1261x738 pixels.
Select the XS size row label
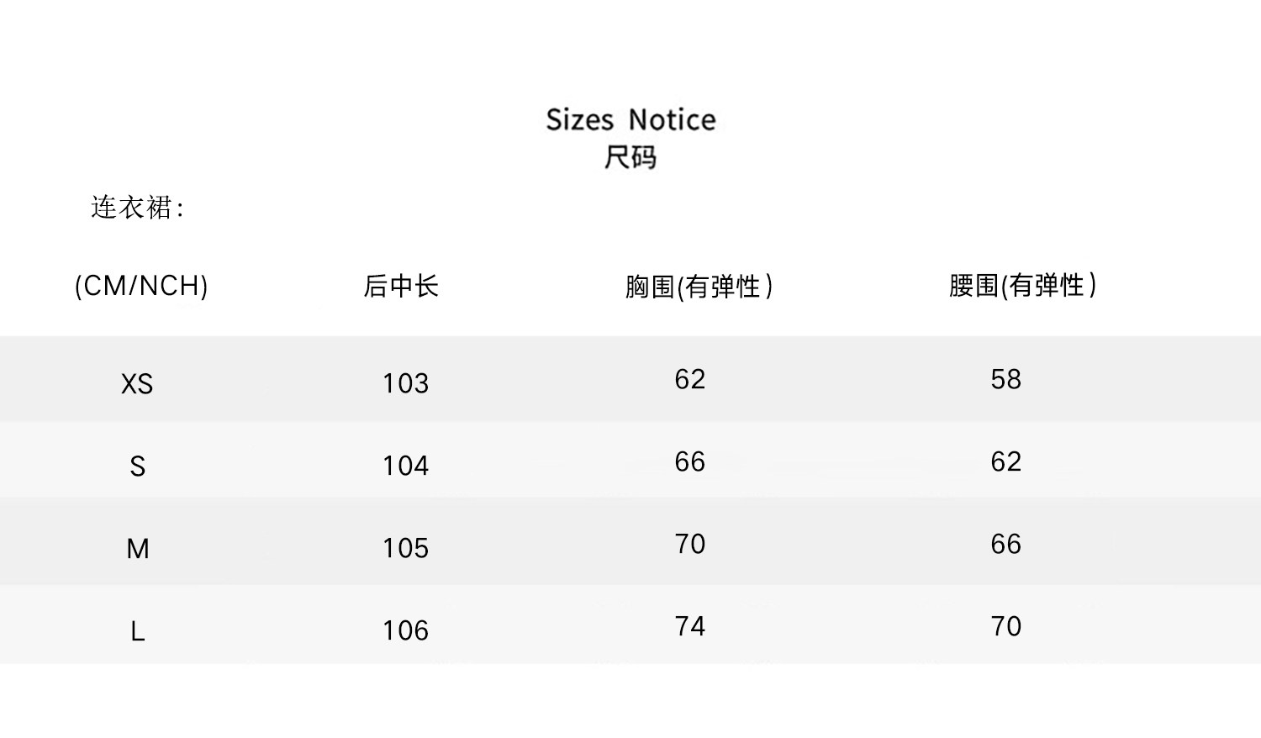point(137,384)
